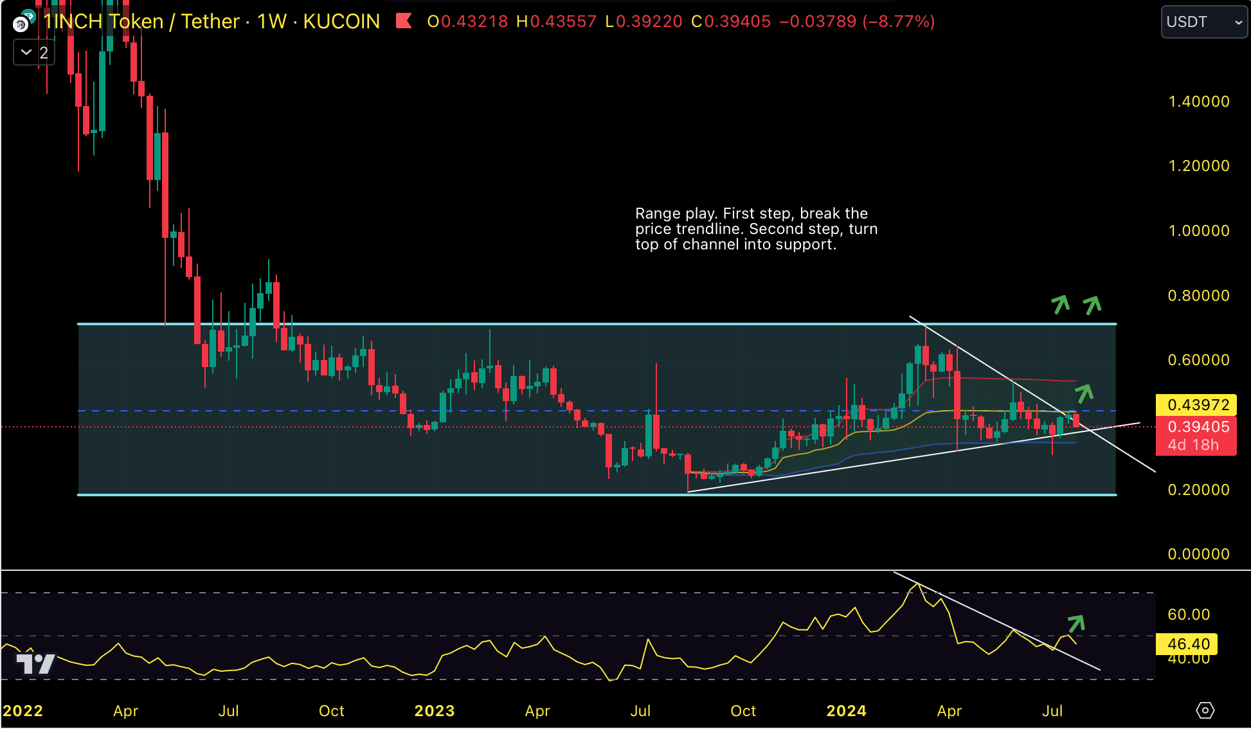
Task: Click the 60.00 RSI axis label
Action: click(x=1189, y=615)
